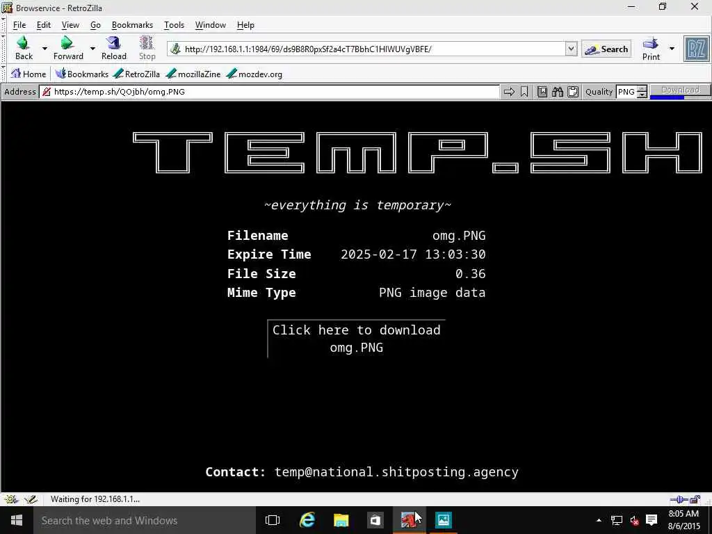Click the RetroZilla RZ throbber logo
Viewport: 712px width, 534px height.
[696, 49]
